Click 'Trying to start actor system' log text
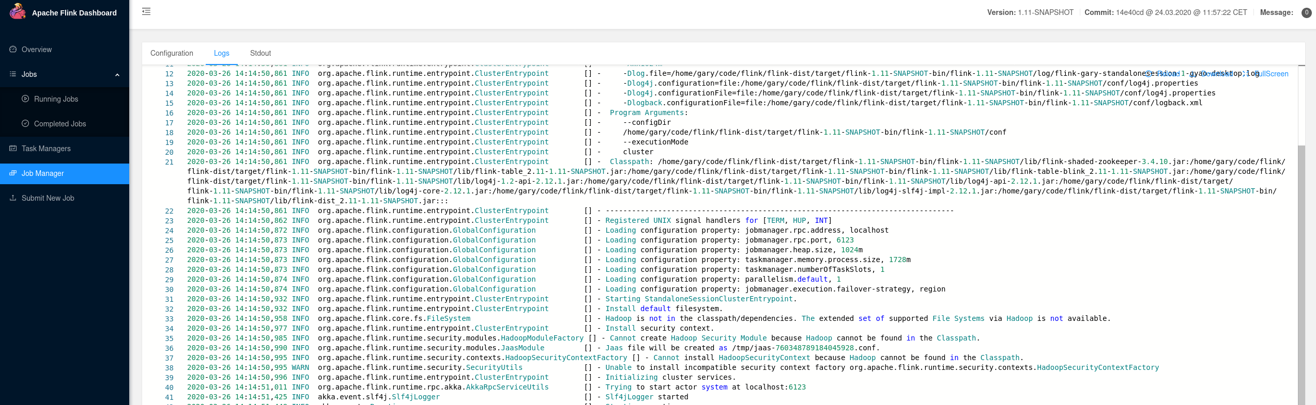Image resolution: width=1316 pixels, height=405 pixels. point(666,387)
